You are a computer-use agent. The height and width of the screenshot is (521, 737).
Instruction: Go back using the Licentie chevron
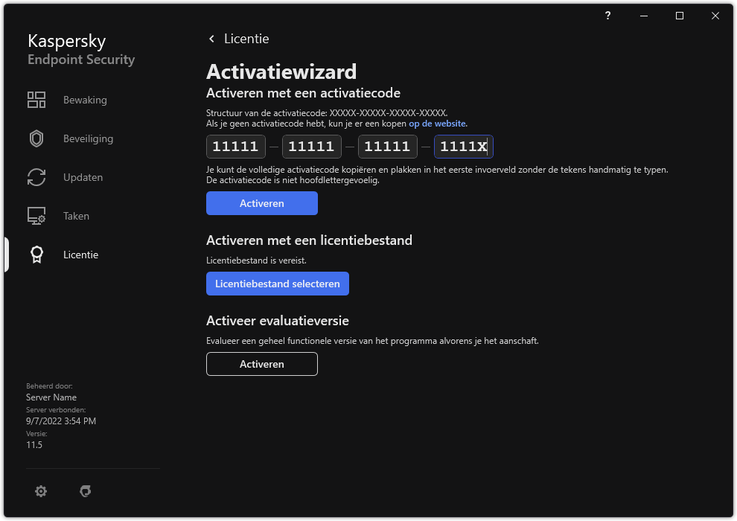211,38
